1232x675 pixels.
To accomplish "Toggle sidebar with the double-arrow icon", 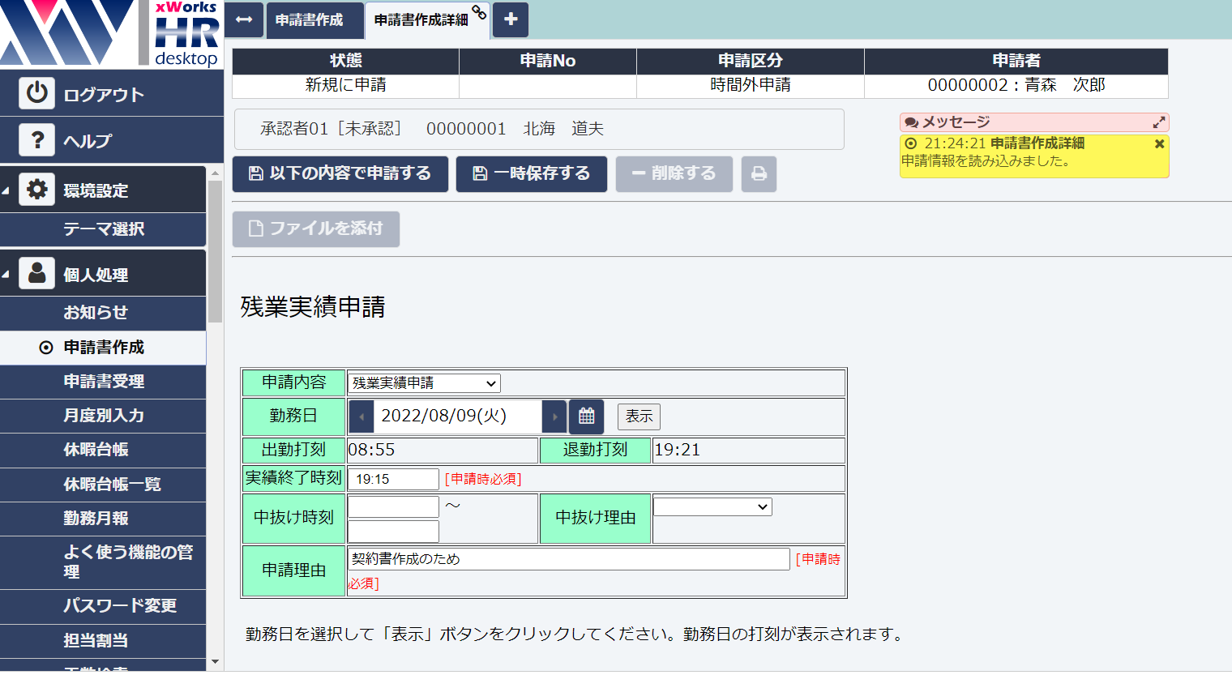I will coord(244,19).
